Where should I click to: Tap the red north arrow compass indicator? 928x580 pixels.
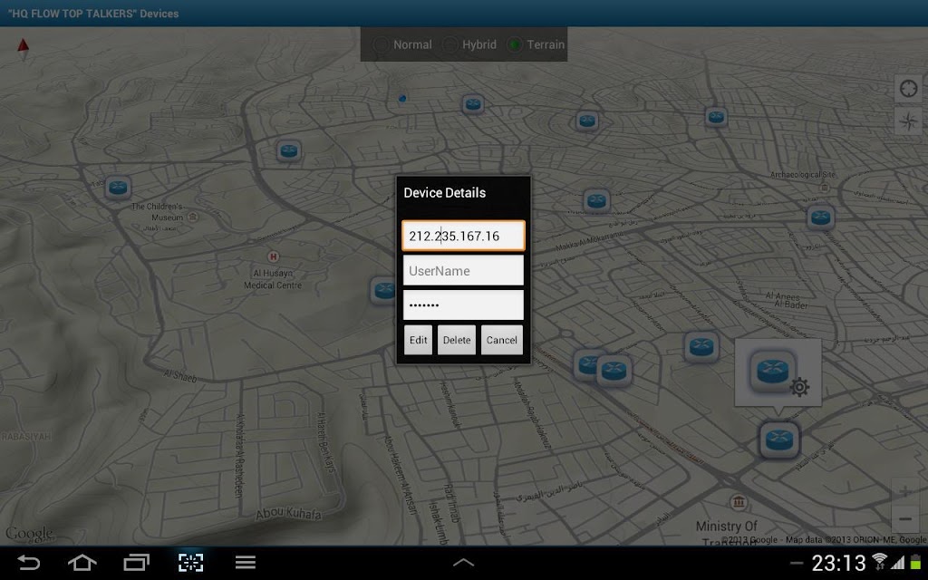click(23, 48)
